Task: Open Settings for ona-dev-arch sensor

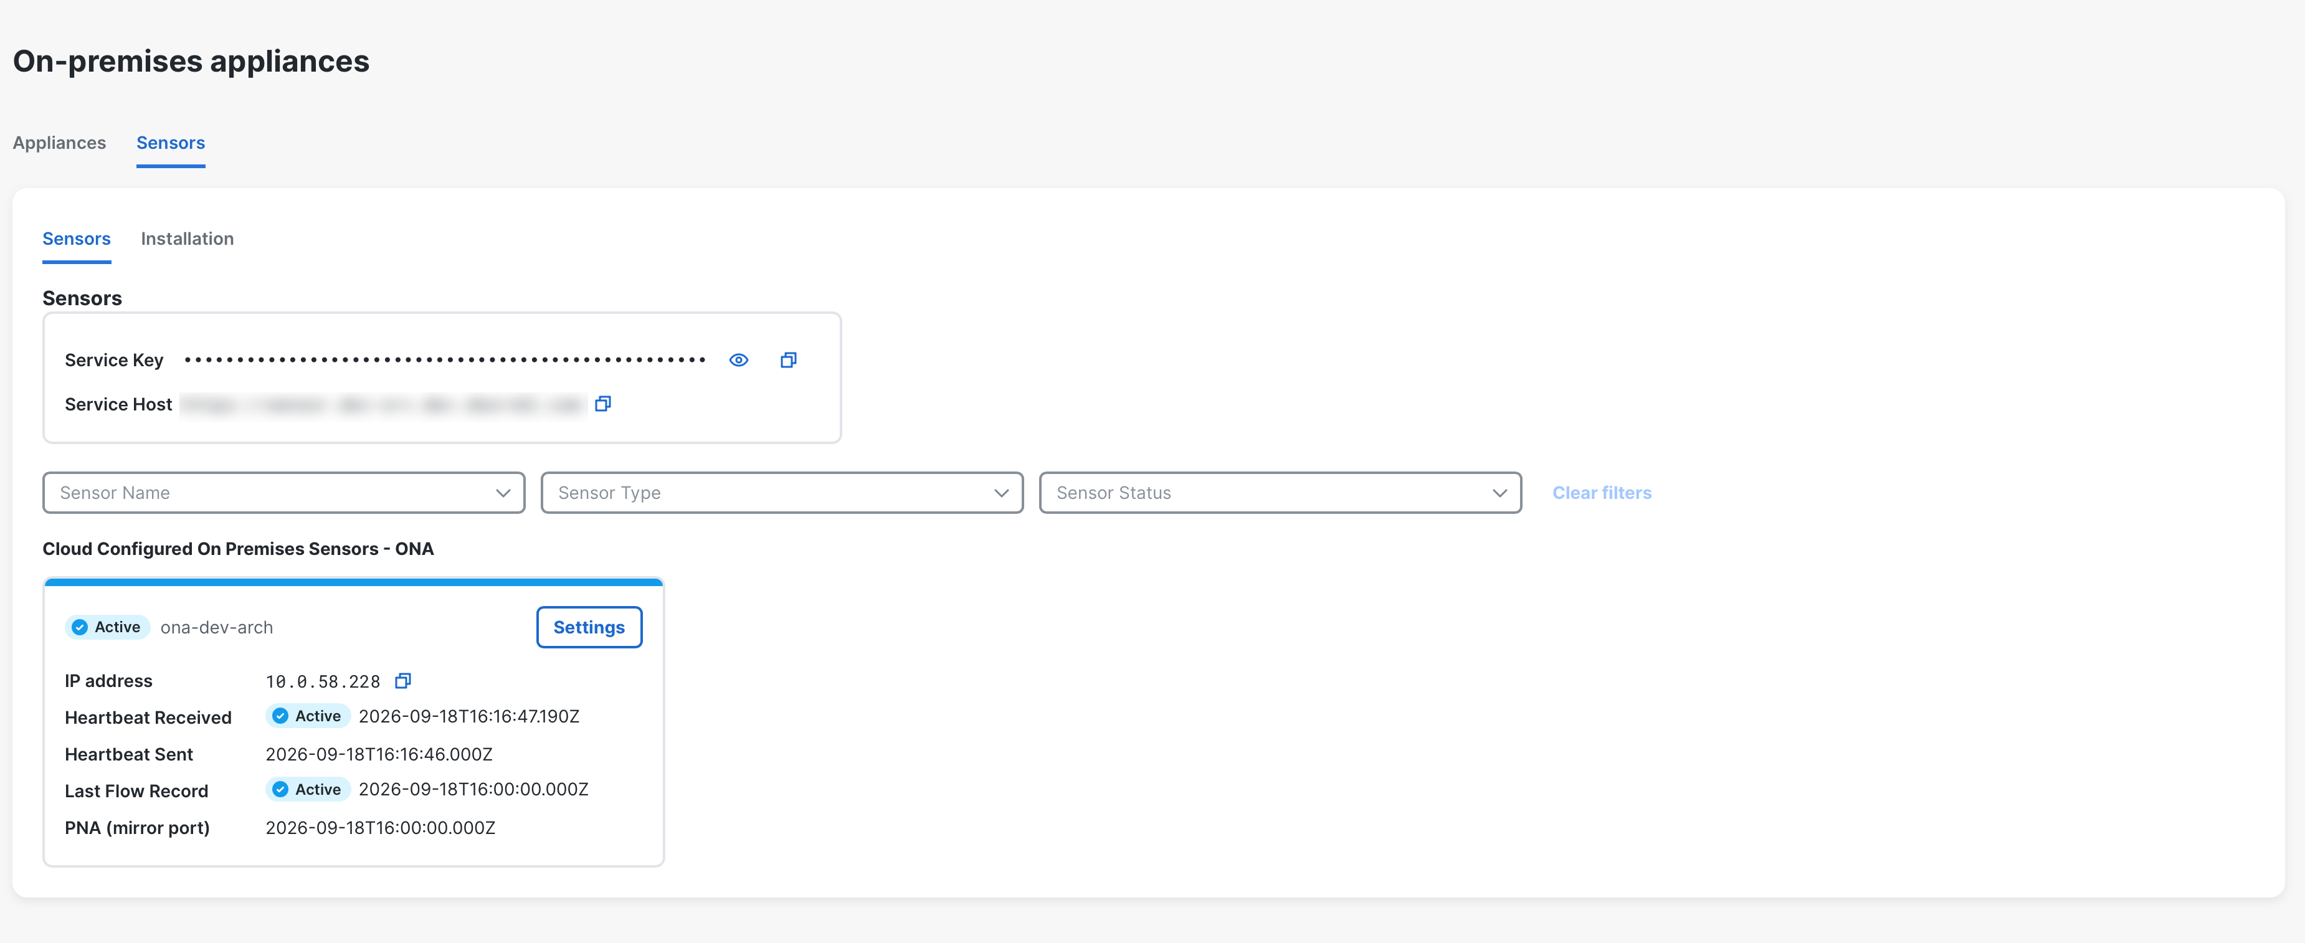Action: (x=589, y=627)
